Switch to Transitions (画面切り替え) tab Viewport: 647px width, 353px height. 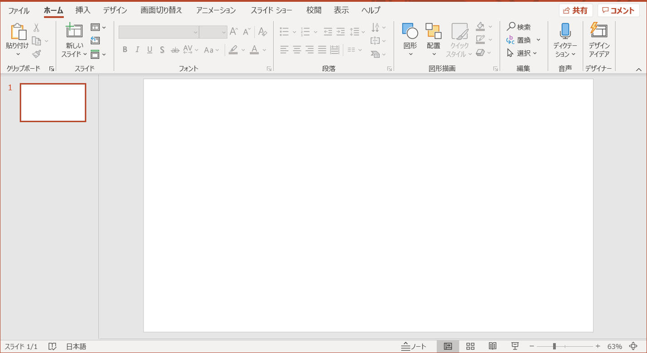click(x=161, y=10)
